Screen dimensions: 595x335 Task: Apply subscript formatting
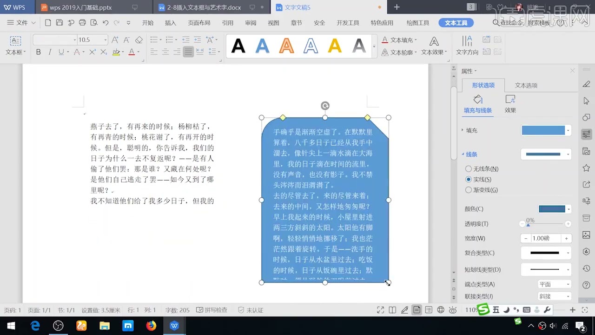[103, 52]
